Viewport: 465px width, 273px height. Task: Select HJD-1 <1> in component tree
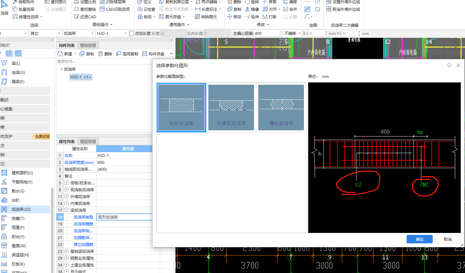81,77
